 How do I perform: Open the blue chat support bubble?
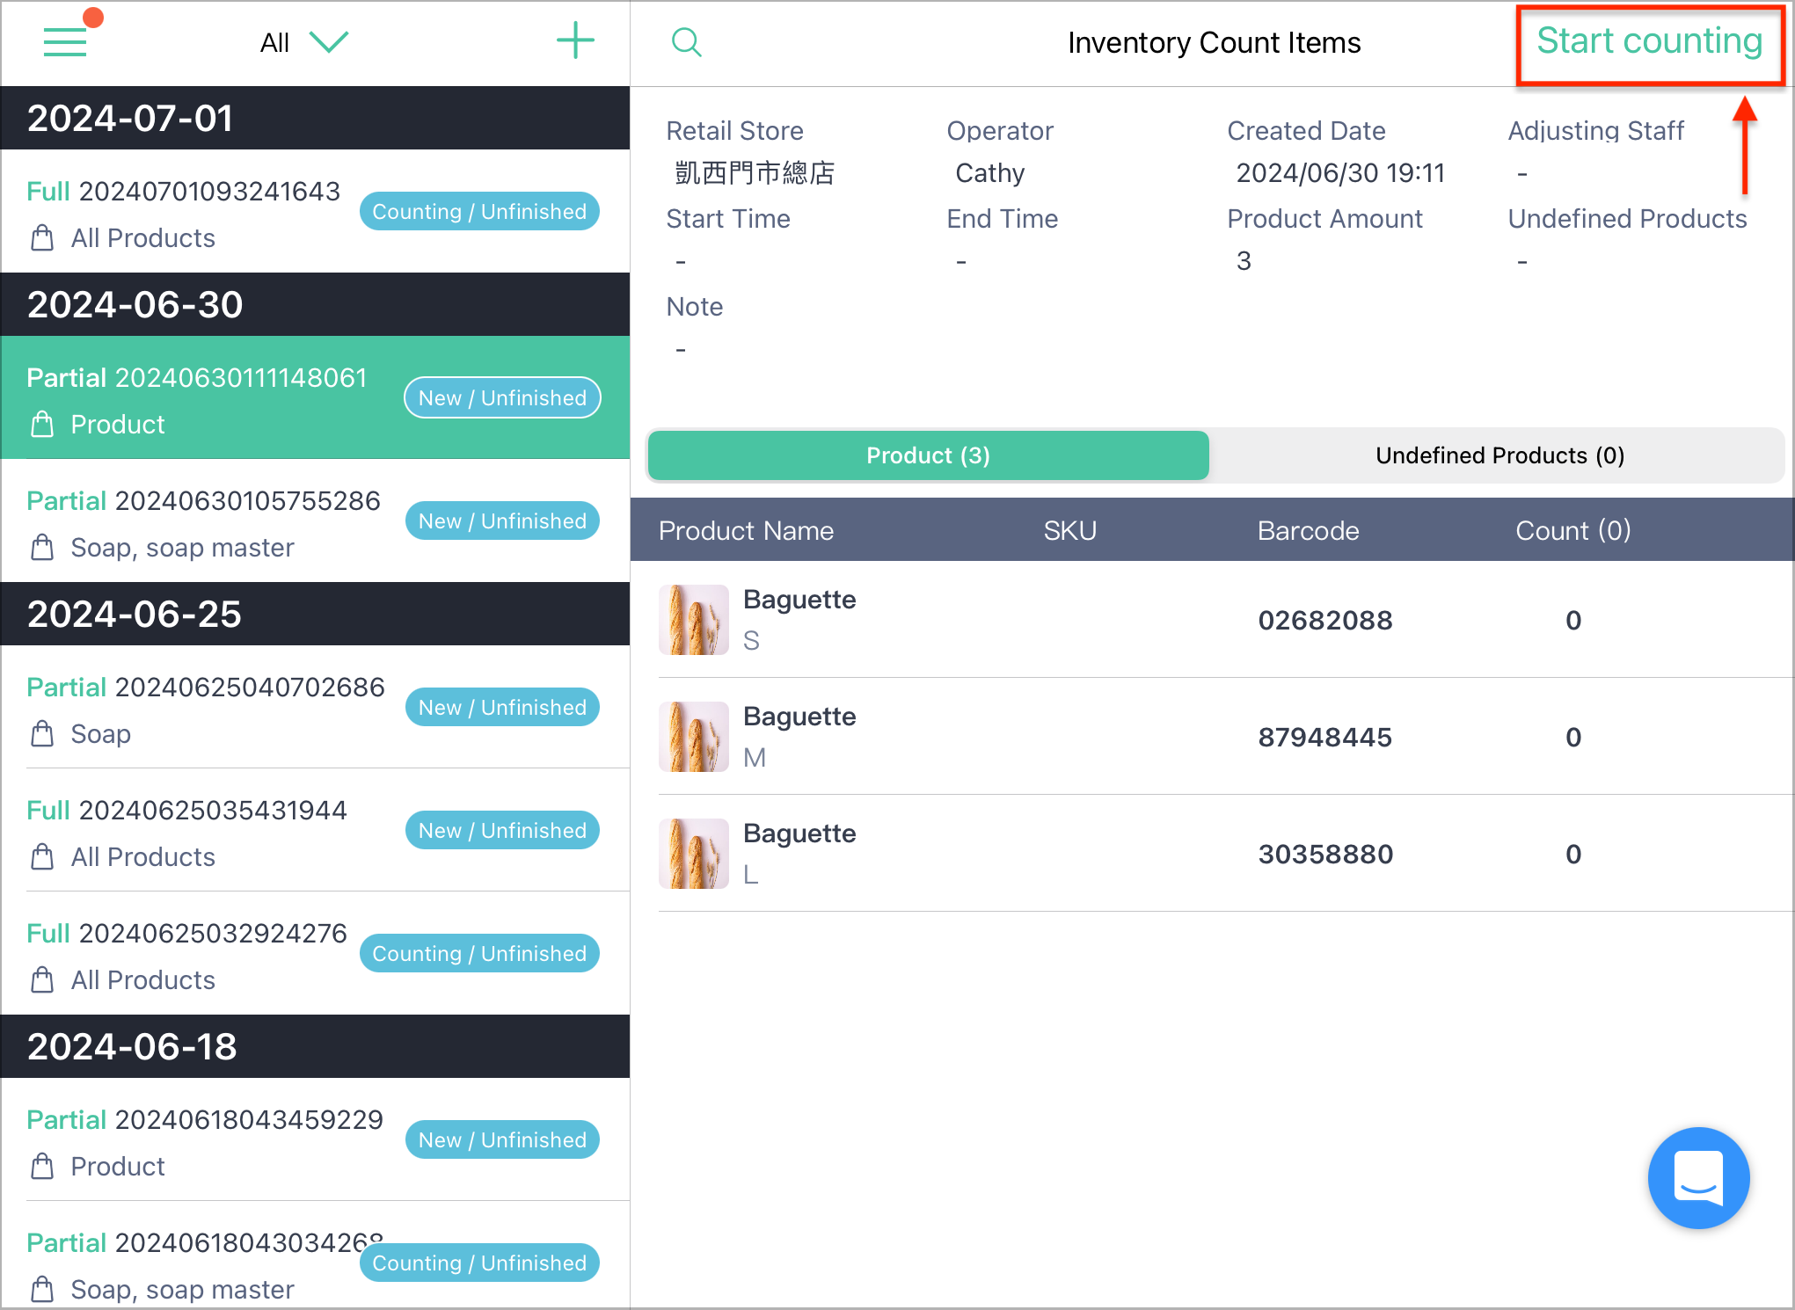coord(1698,1178)
